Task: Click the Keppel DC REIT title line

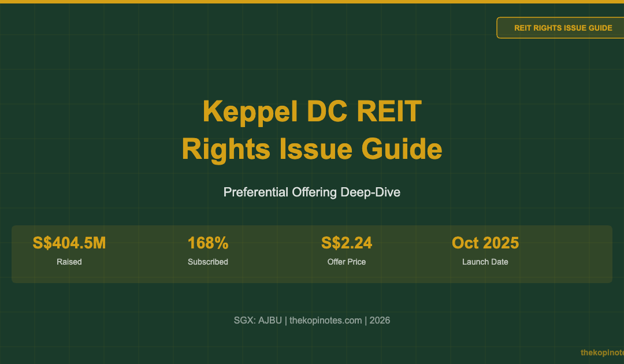Action: tap(312, 112)
